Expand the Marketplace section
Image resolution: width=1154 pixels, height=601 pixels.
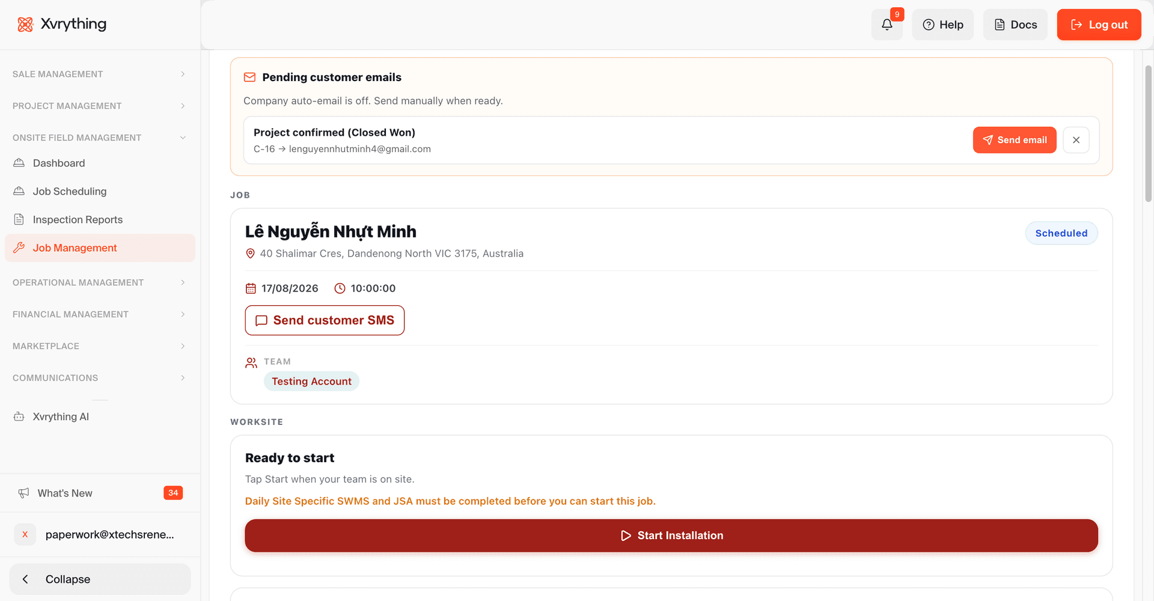tap(100, 346)
